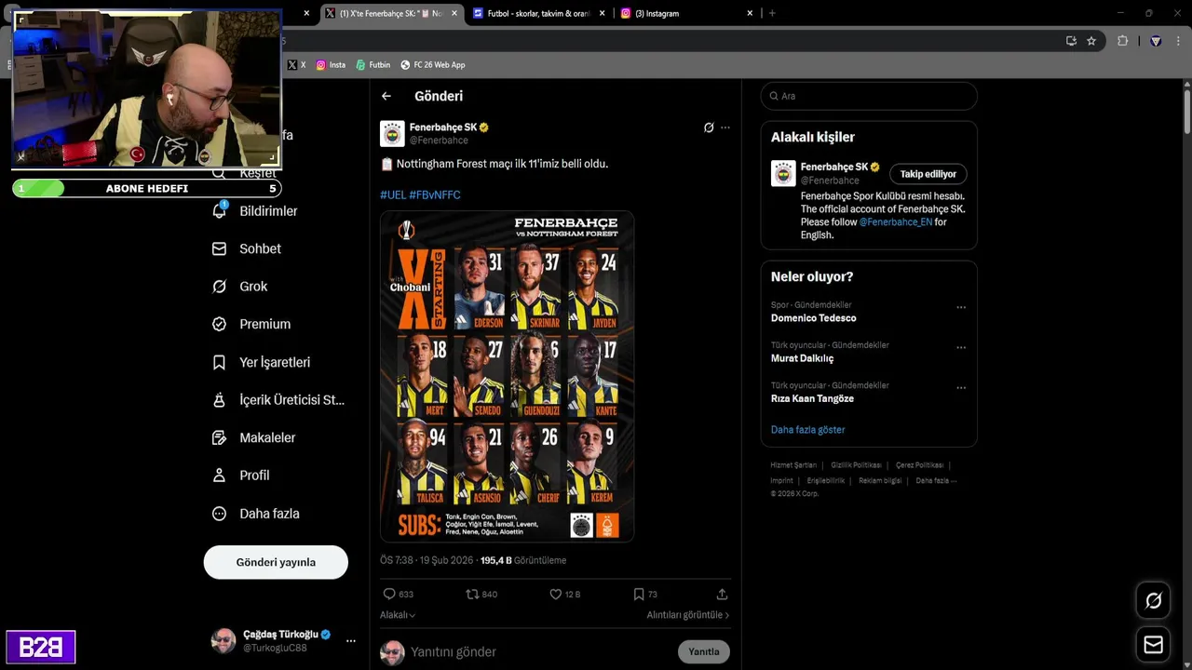Open Futbin bookmark in bookmarks bar
1192x670 pixels.
point(373,65)
